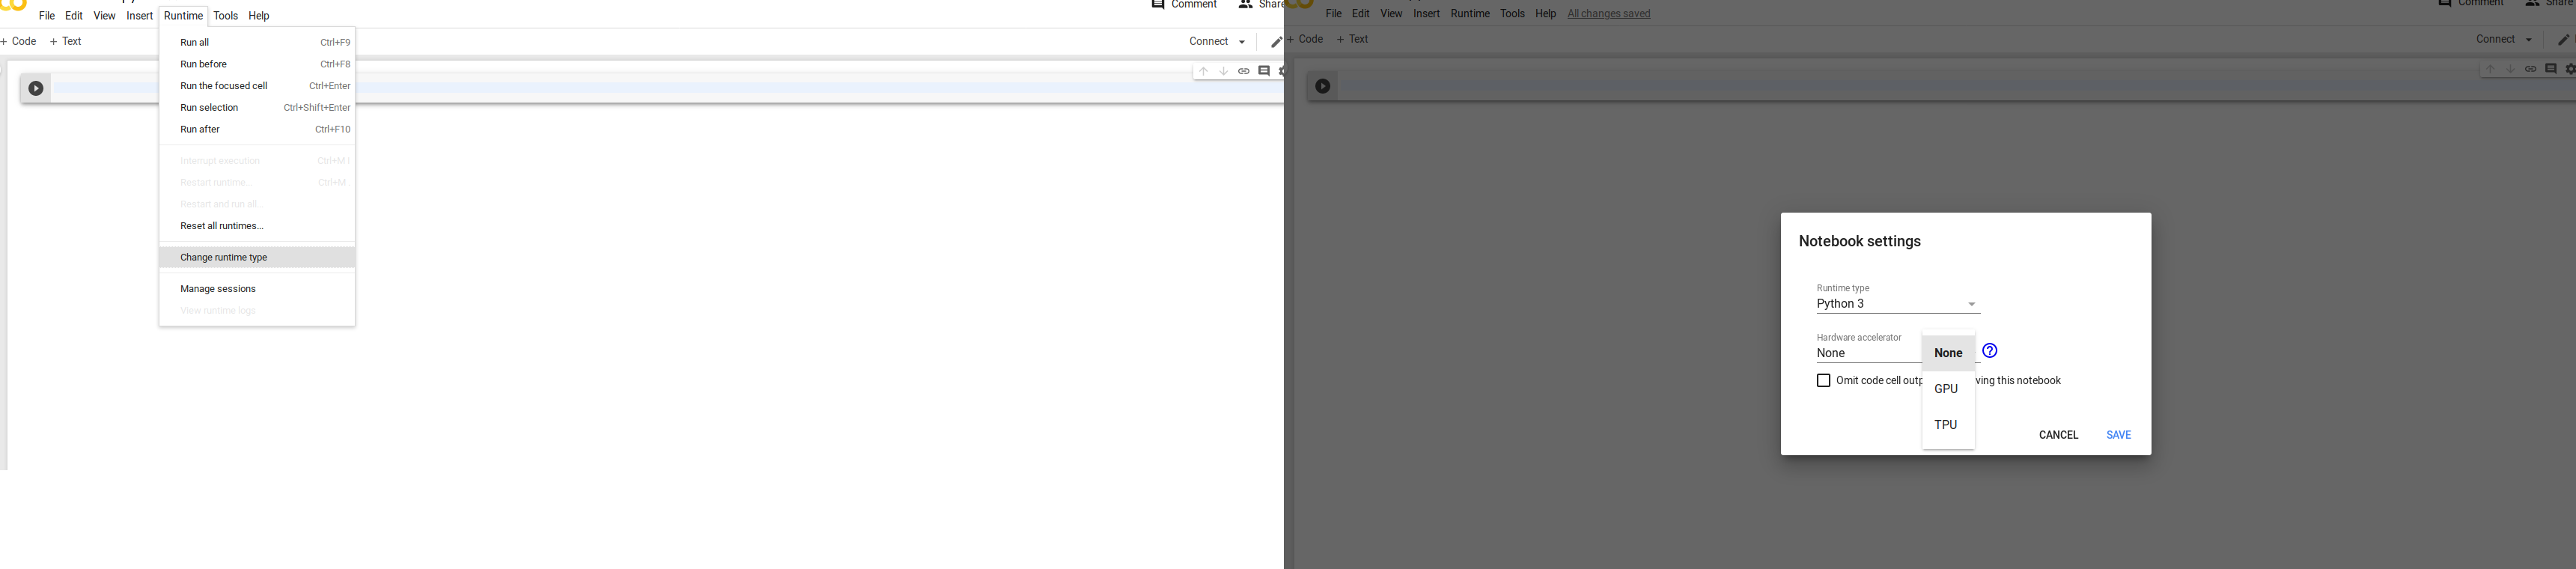Close the open Runtime menu in the left notebook

tap(183, 16)
